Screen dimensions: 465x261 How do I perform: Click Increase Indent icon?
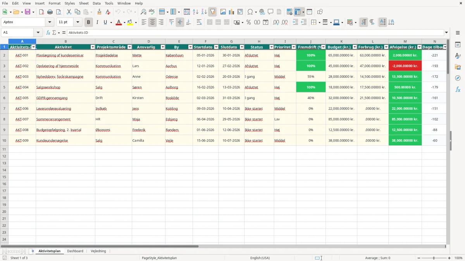click(295, 22)
